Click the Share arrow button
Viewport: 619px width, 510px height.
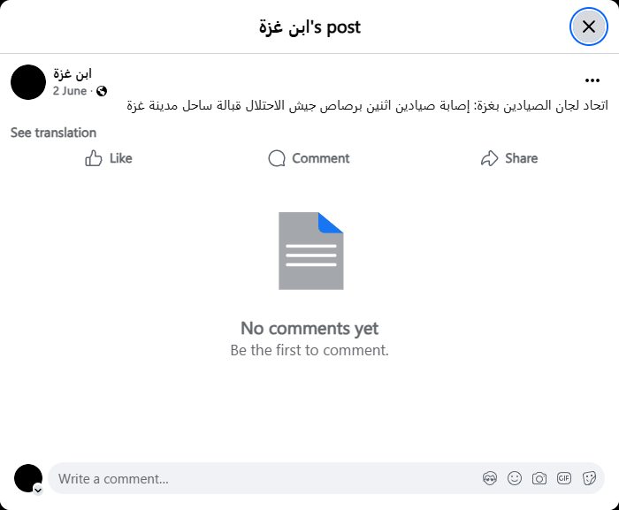coord(509,158)
